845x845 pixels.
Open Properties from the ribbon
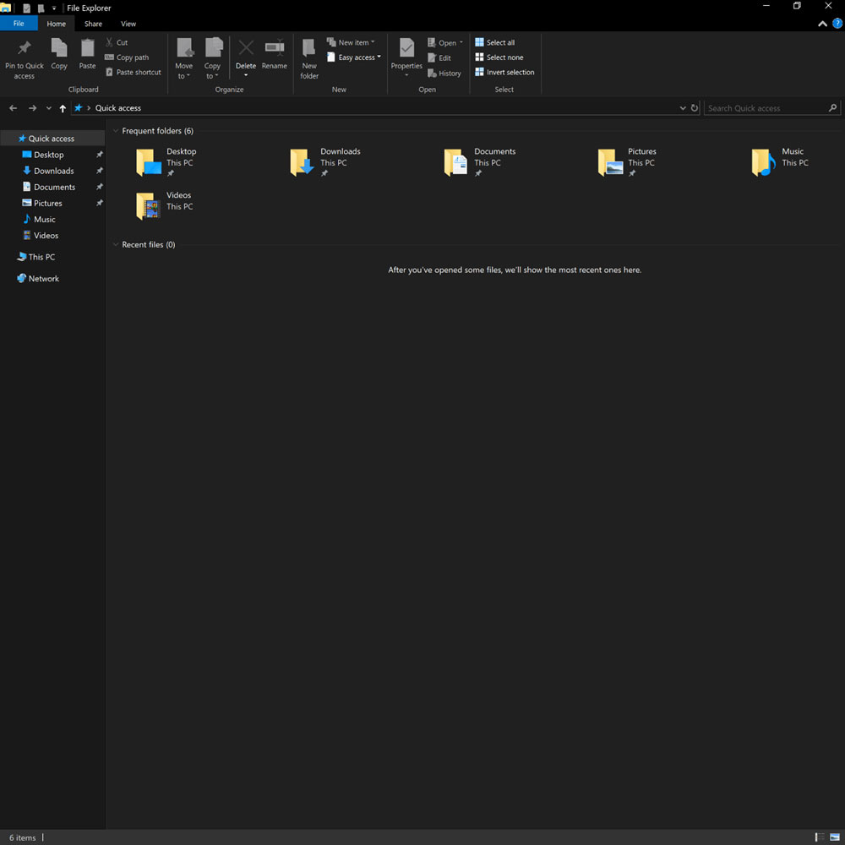pos(406,49)
